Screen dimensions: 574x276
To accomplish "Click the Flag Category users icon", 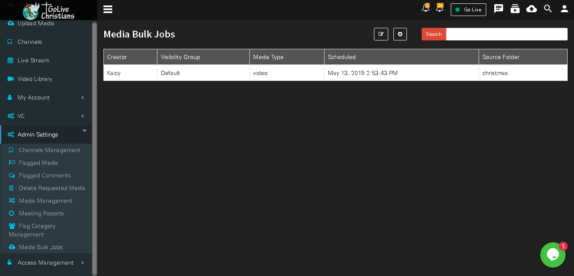I will click(12, 226).
